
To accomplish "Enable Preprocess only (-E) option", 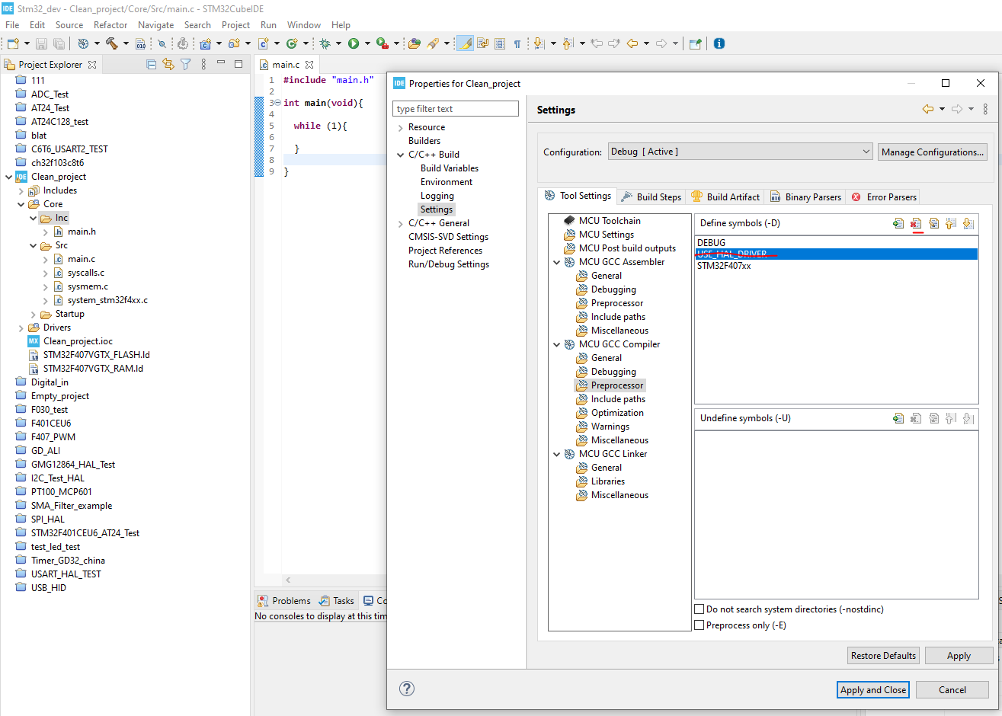I will (x=699, y=625).
